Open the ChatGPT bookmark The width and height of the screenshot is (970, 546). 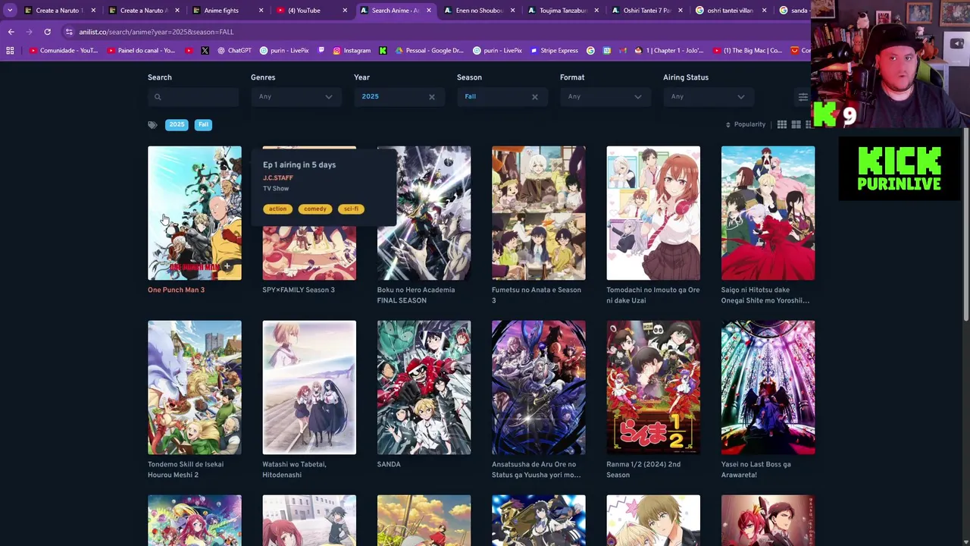click(x=234, y=51)
